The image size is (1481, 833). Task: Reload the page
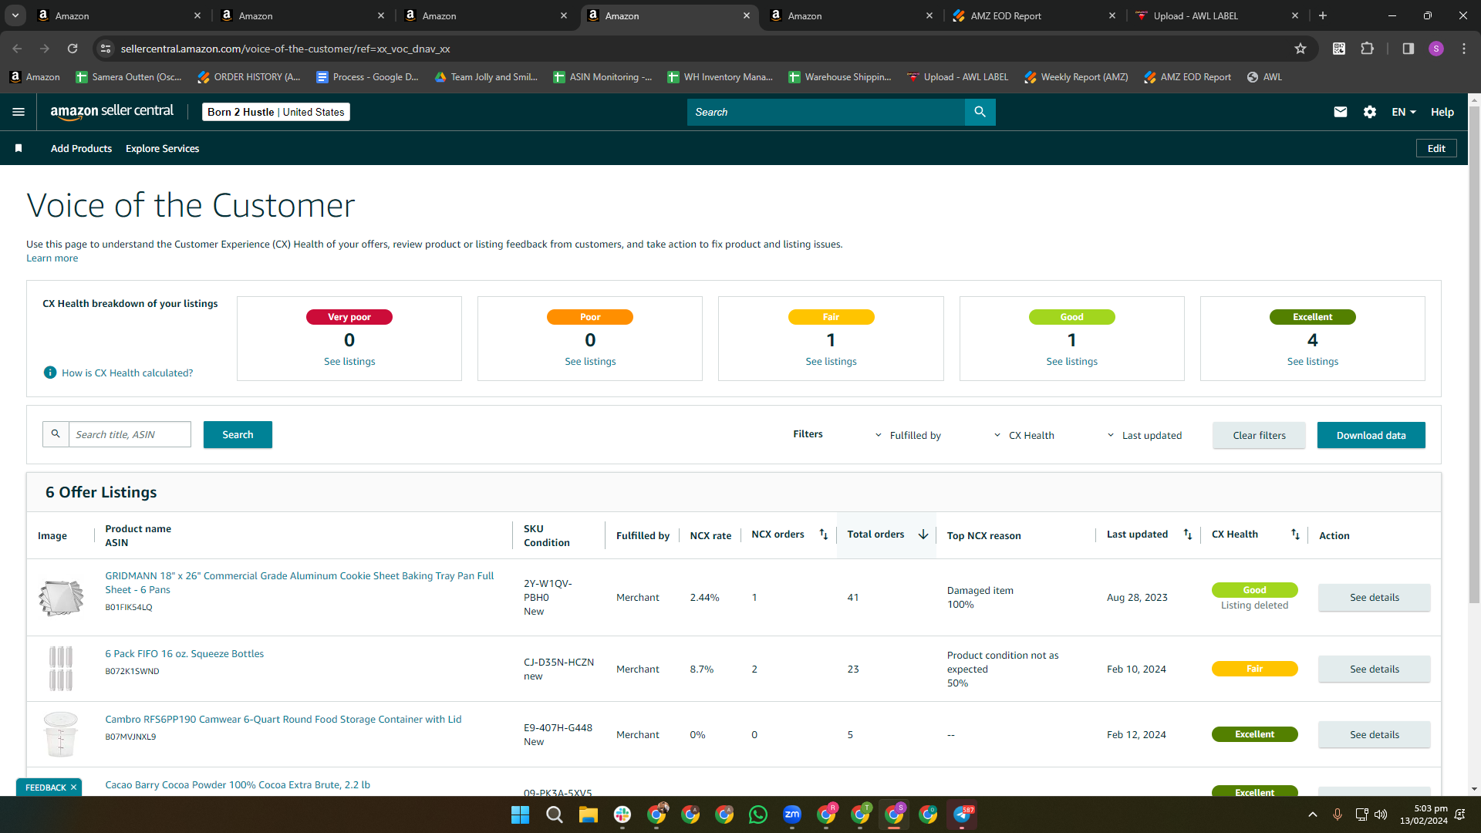pyautogui.click(x=73, y=49)
